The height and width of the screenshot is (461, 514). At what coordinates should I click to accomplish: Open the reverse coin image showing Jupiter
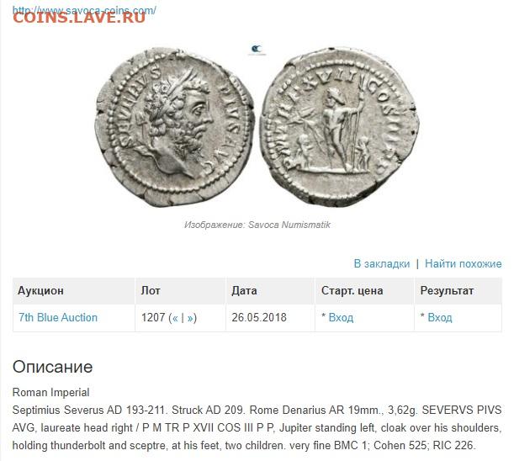click(339, 126)
